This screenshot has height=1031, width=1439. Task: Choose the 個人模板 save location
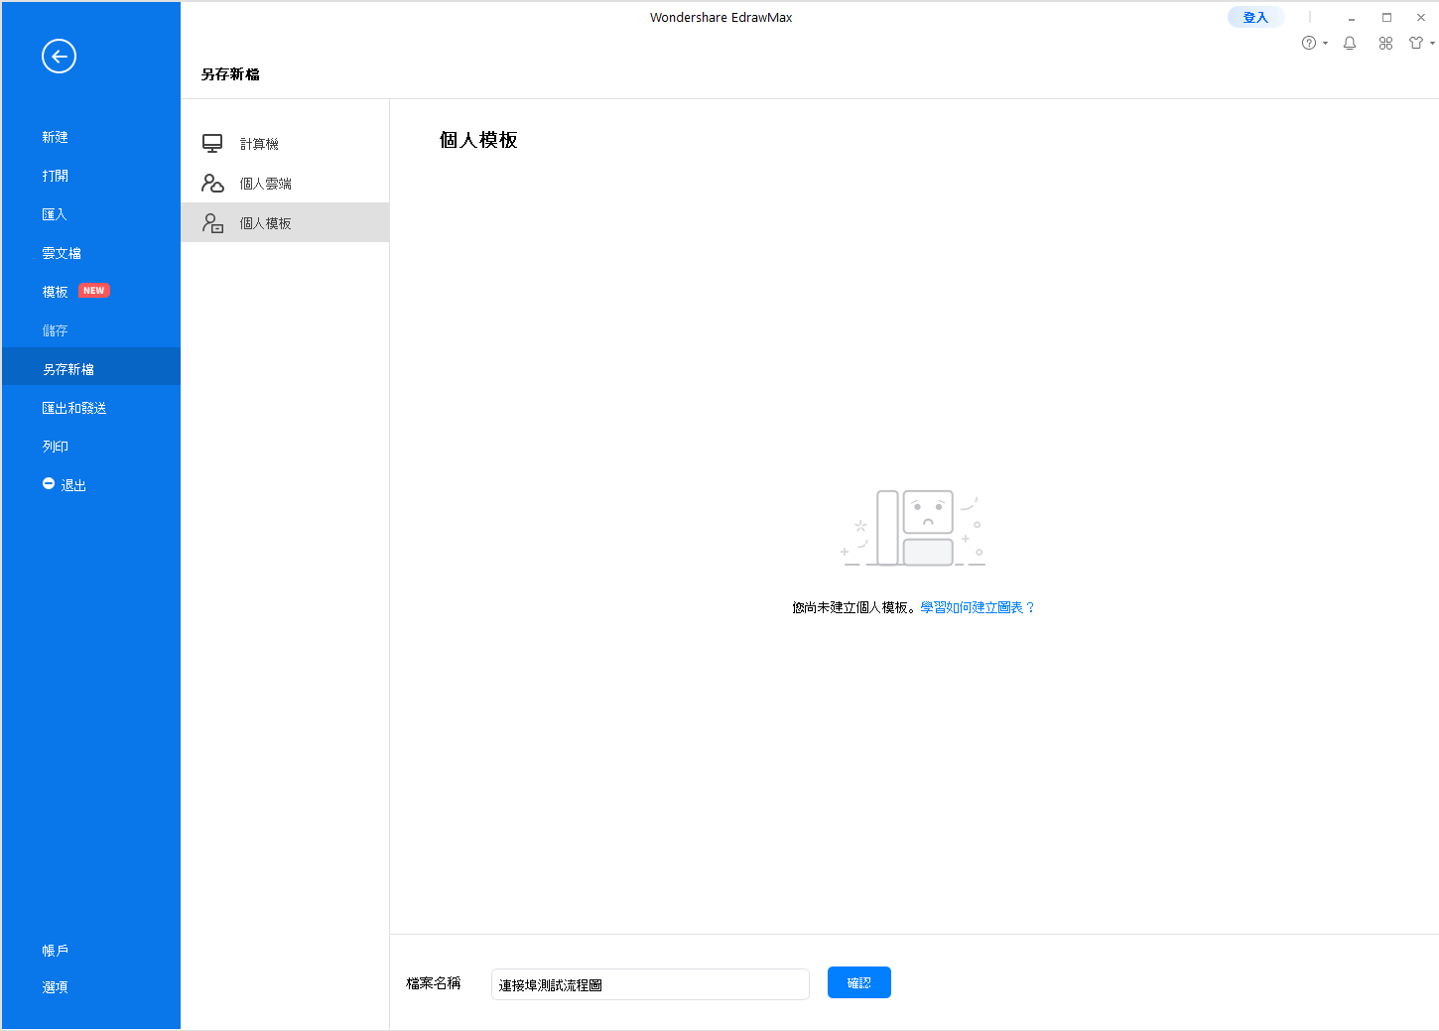pyautogui.click(x=285, y=223)
